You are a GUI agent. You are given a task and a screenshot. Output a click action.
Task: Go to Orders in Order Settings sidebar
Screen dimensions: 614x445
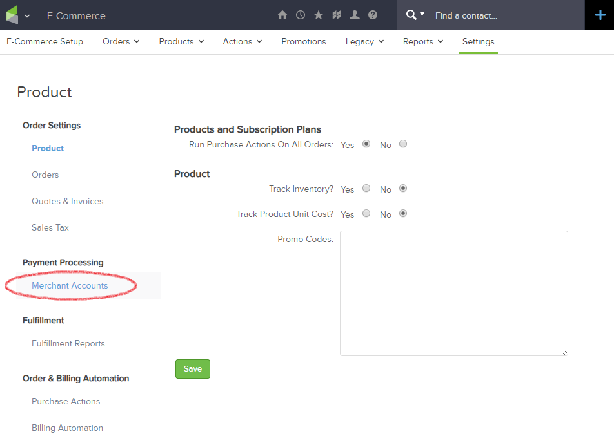[45, 175]
